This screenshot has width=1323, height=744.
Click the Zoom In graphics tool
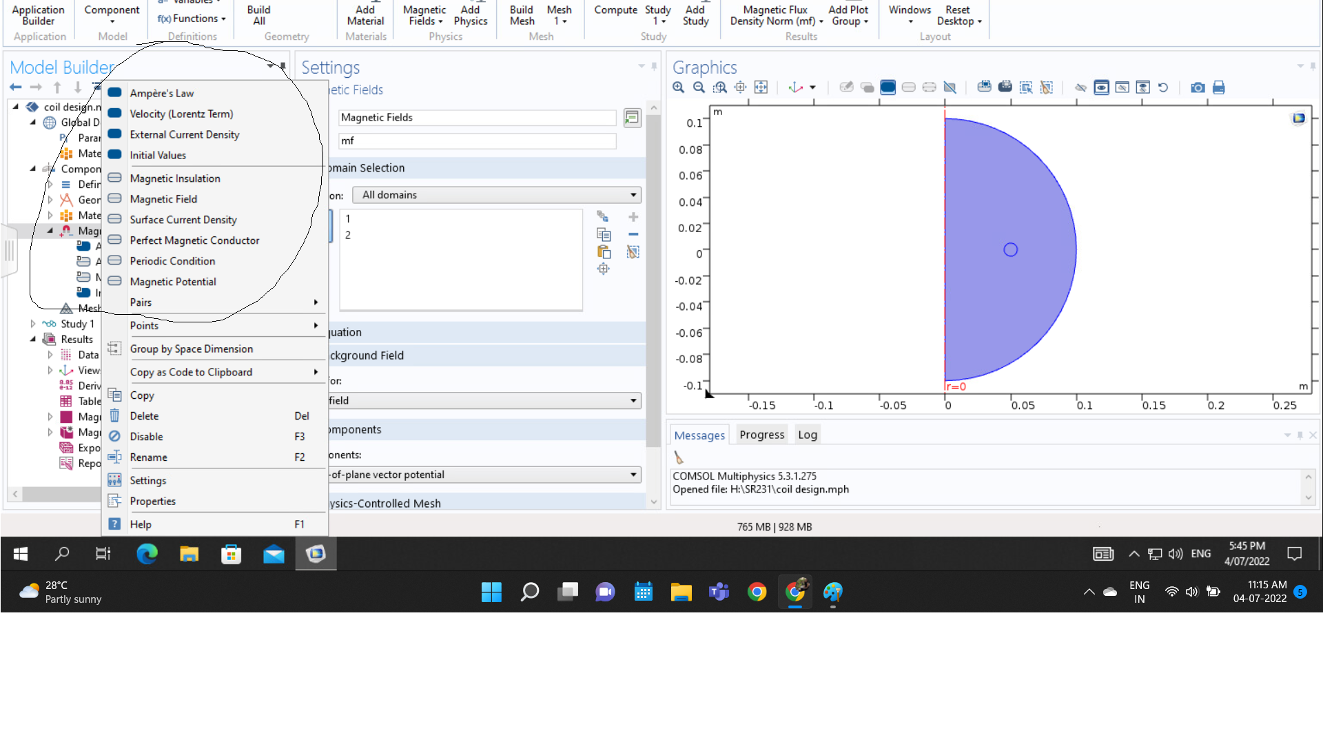[679, 87]
